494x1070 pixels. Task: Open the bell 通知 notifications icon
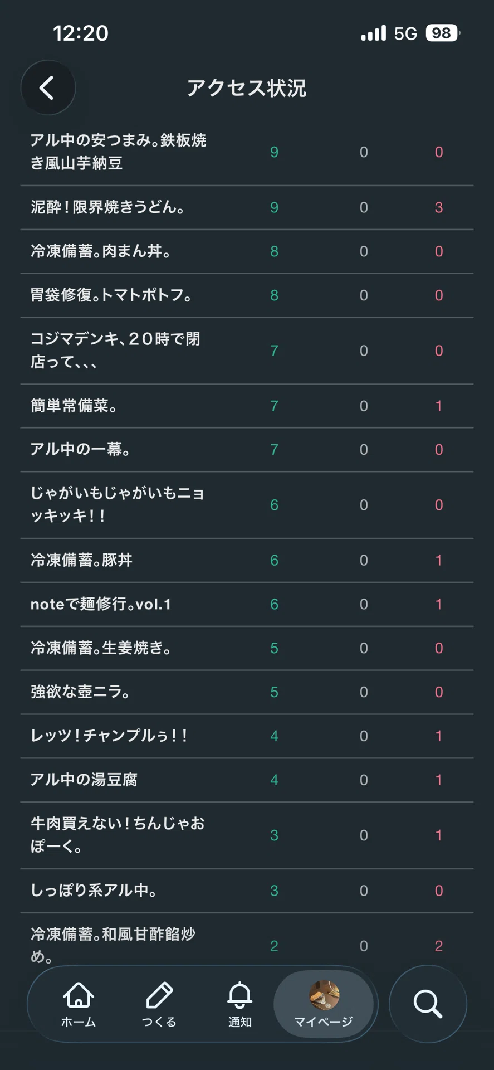(240, 995)
